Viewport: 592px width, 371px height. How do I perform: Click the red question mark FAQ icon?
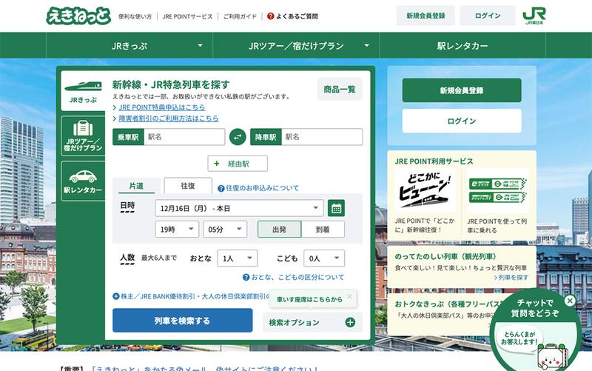click(x=270, y=16)
